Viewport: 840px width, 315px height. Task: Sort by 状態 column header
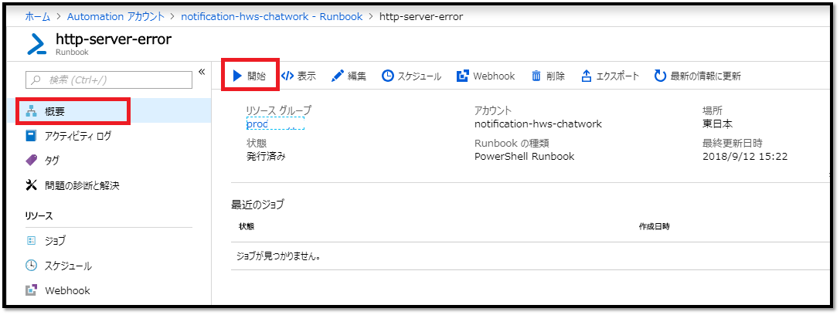coord(247,226)
